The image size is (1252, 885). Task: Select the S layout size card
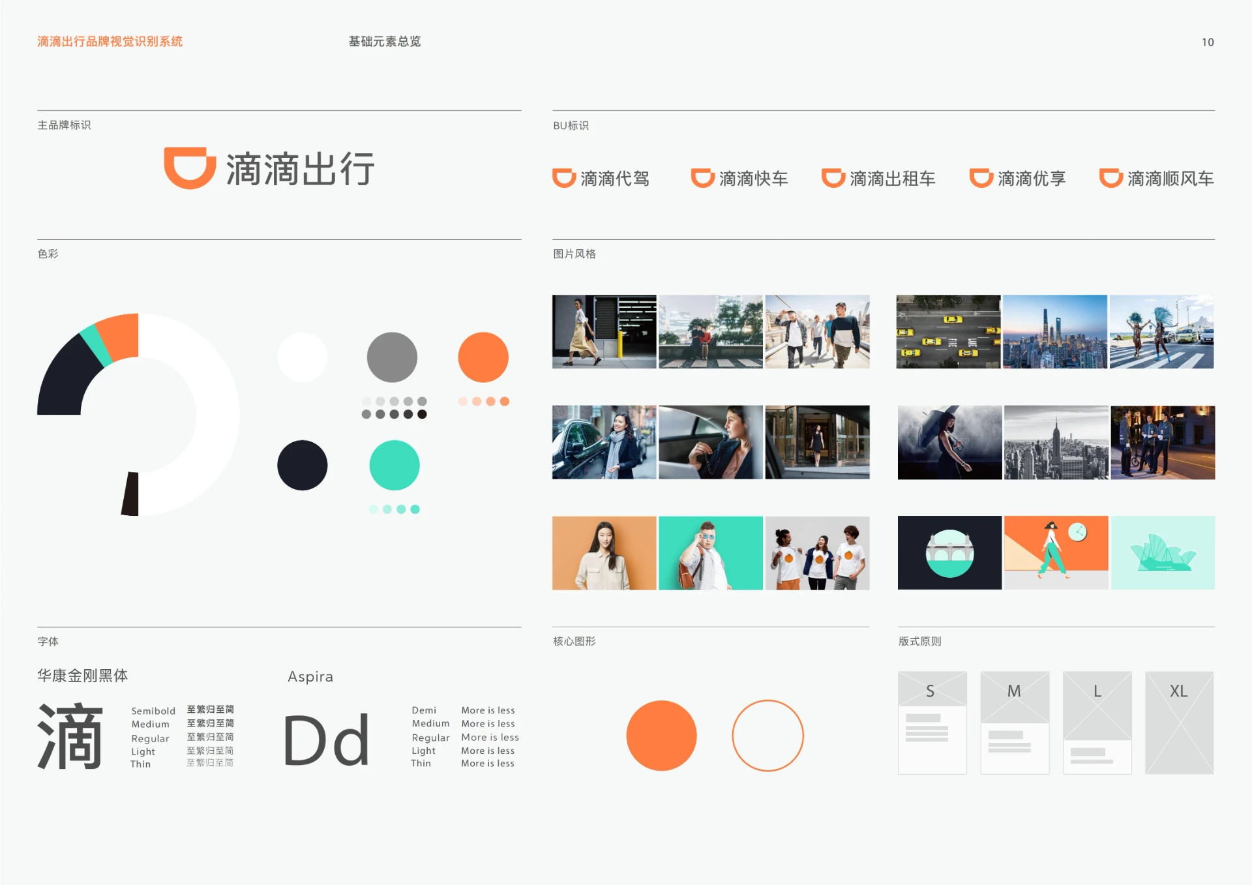[932, 724]
